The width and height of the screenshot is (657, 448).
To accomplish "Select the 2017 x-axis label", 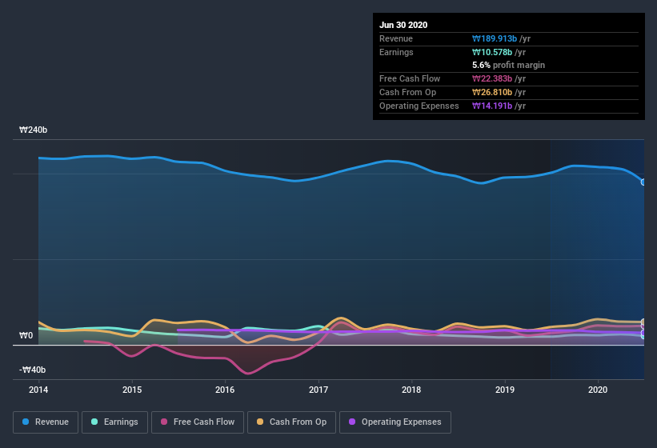I will pos(318,390).
